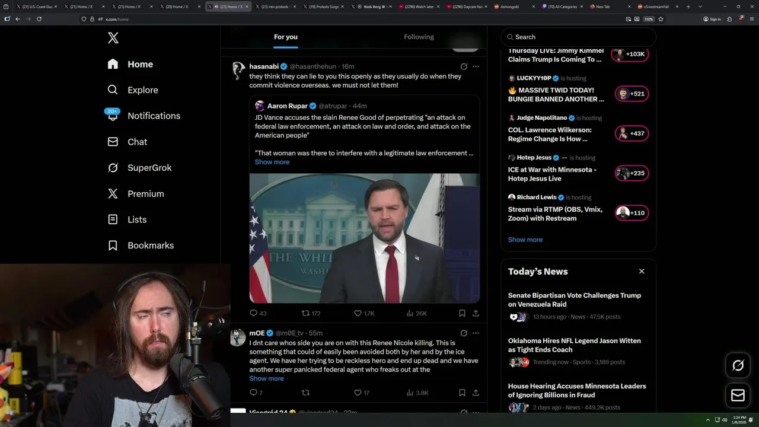Open more options on hasanabi's post
The width and height of the screenshot is (759, 427).
tap(476, 66)
